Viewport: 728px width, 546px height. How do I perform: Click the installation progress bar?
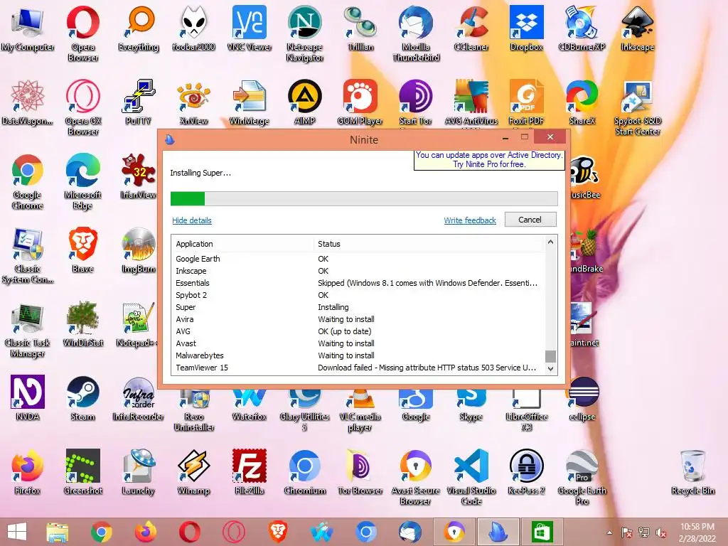364,199
